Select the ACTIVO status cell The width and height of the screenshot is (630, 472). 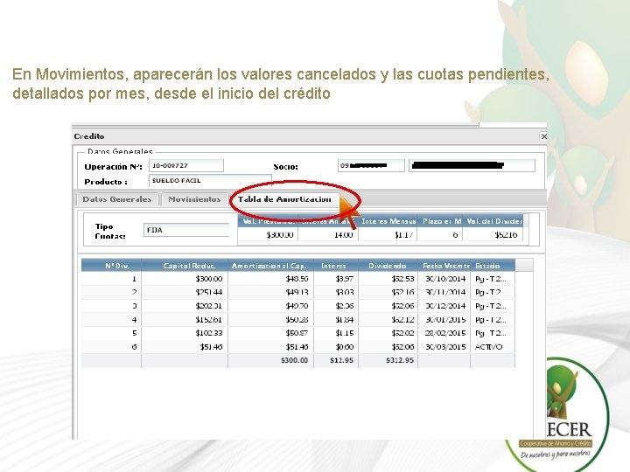pos(493,347)
